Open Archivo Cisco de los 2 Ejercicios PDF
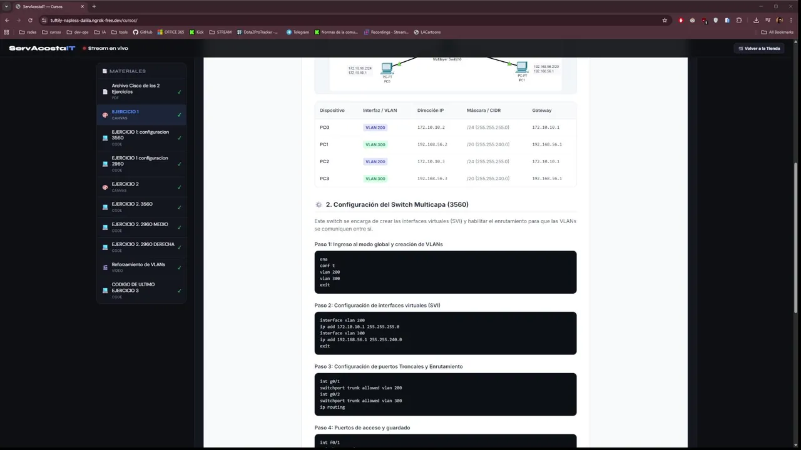This screenshot has width=801, height=450. point(141,91)
